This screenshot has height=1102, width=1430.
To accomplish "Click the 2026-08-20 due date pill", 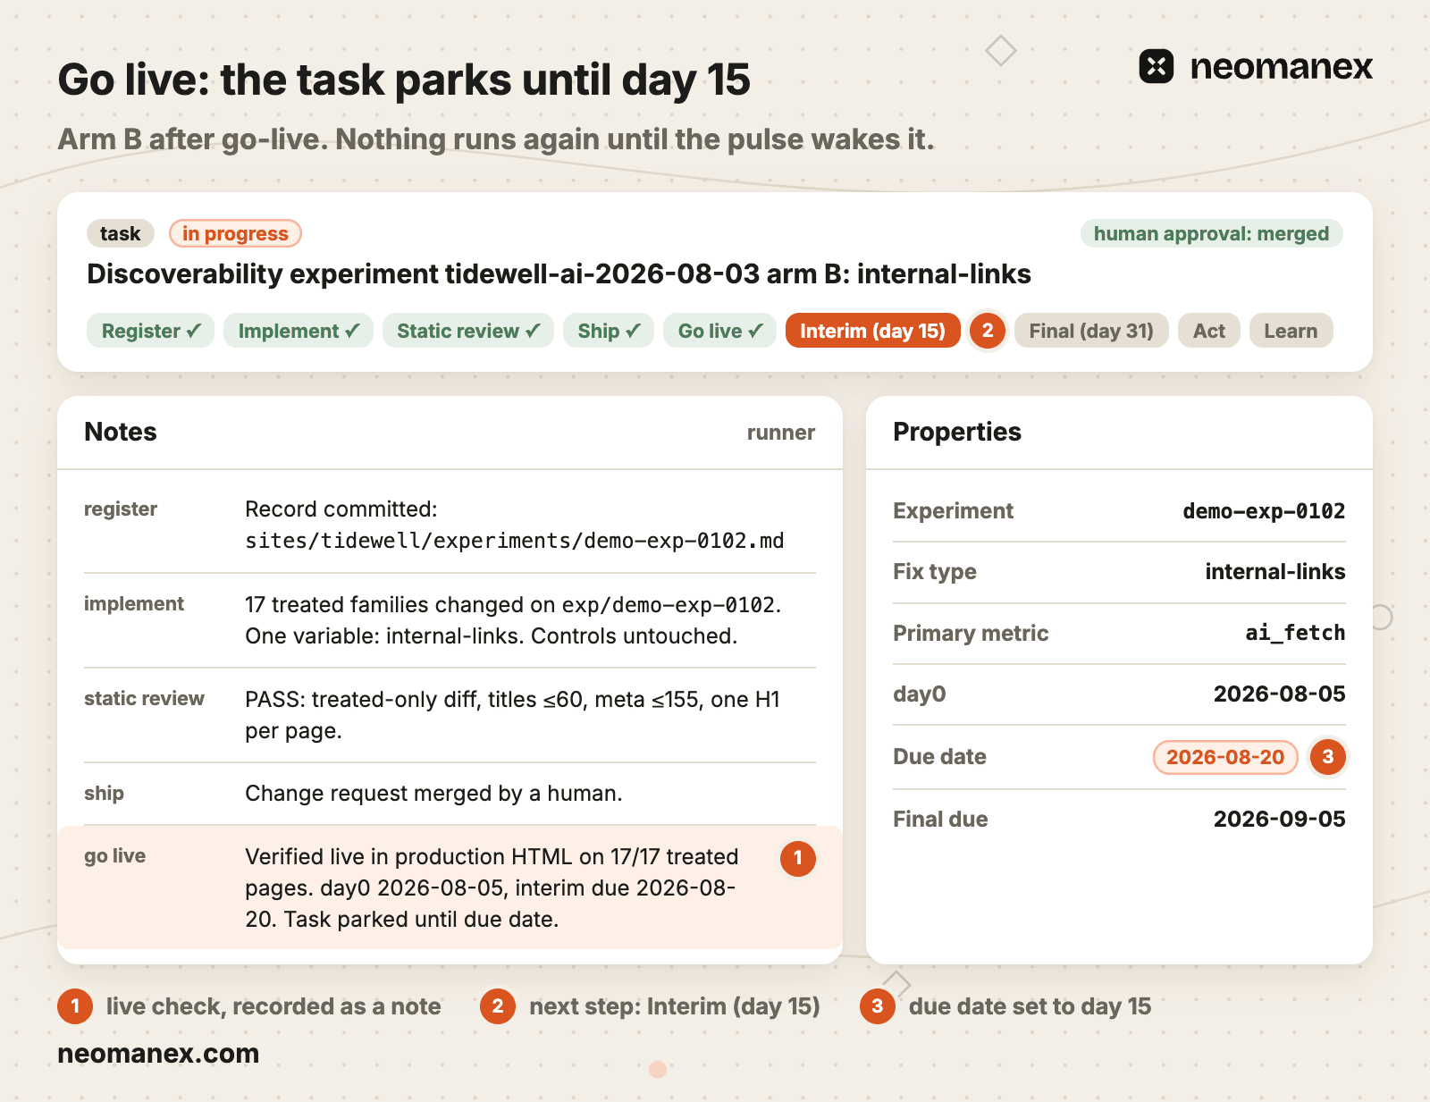I will click(1225, 757).
